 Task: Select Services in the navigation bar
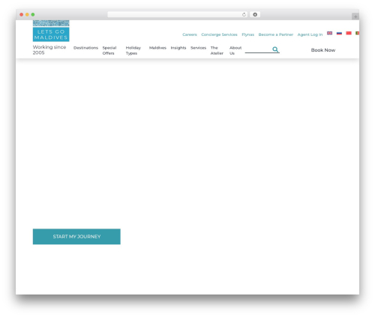point(198,48)
